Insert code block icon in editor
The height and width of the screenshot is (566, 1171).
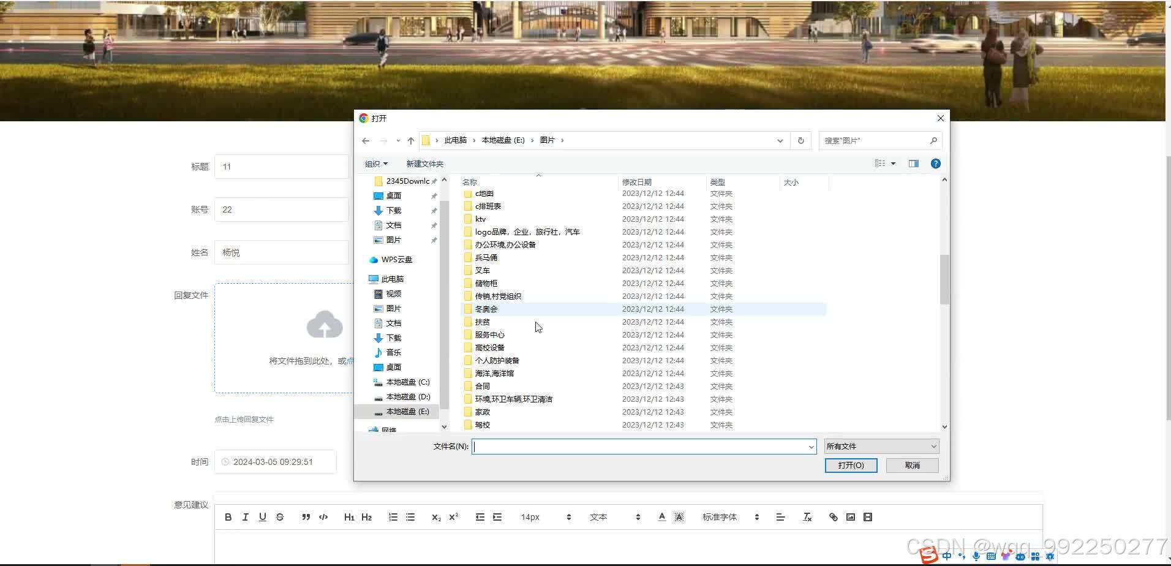pos(323,517)
